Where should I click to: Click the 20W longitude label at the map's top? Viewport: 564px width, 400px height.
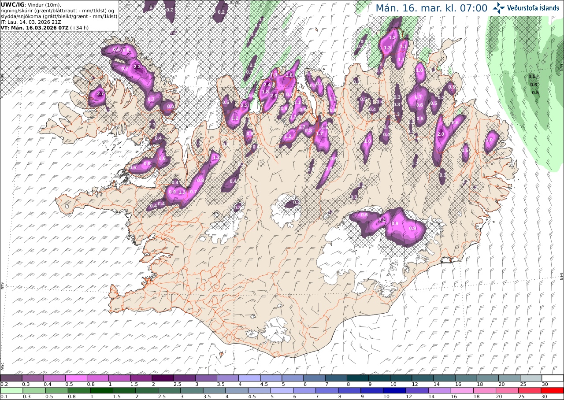pos(234,2)
